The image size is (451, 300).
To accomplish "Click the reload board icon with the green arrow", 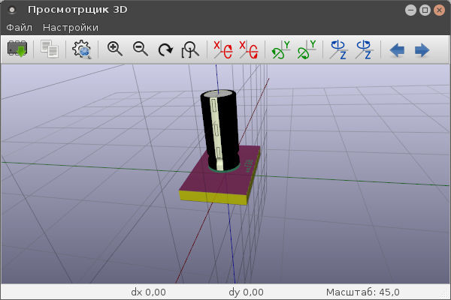I will click(x=17, y=49).
